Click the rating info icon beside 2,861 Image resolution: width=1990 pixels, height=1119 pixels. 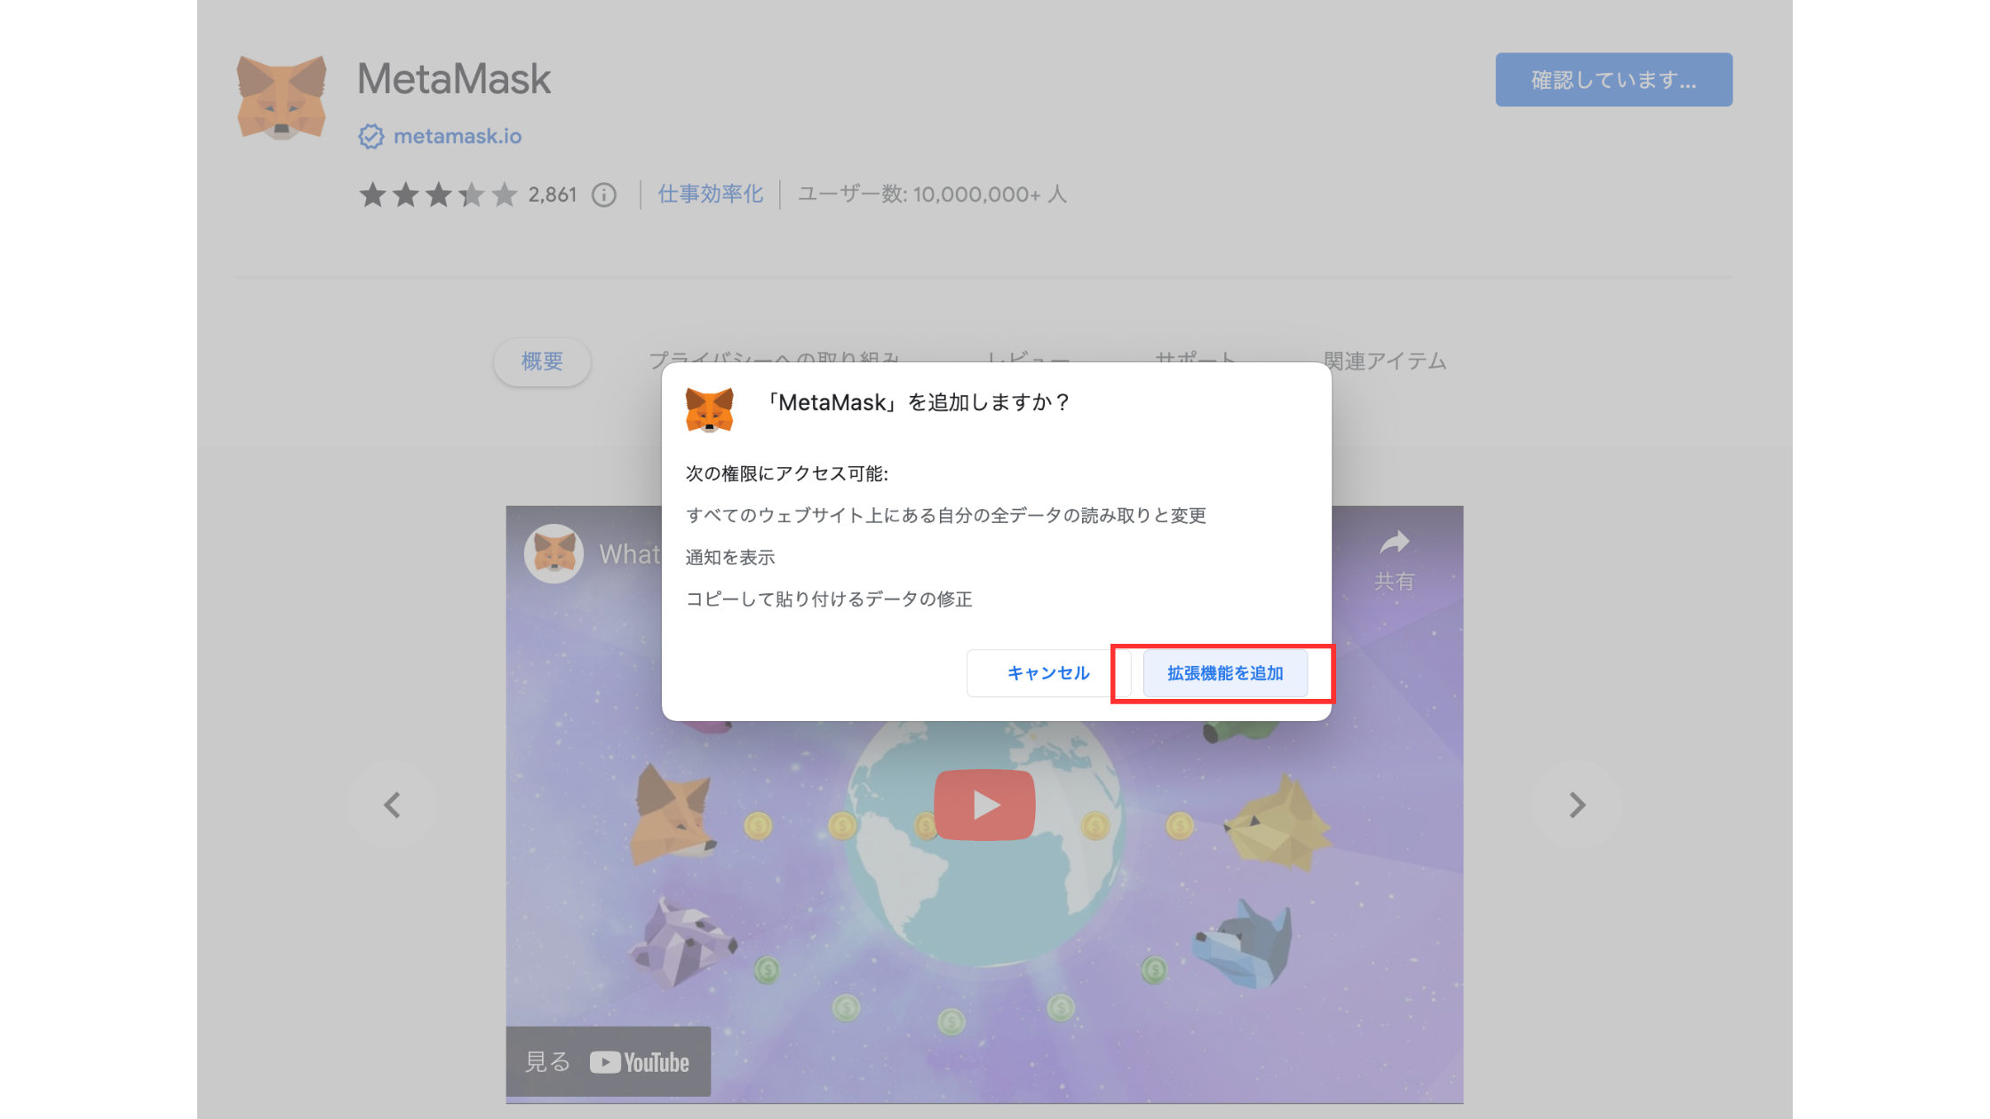(604, 194)
